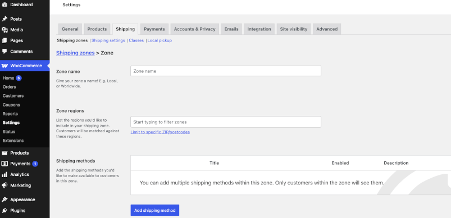The image size is (451, 218).
Task: Click the Add shipping method button
Action: click(155, 210)
